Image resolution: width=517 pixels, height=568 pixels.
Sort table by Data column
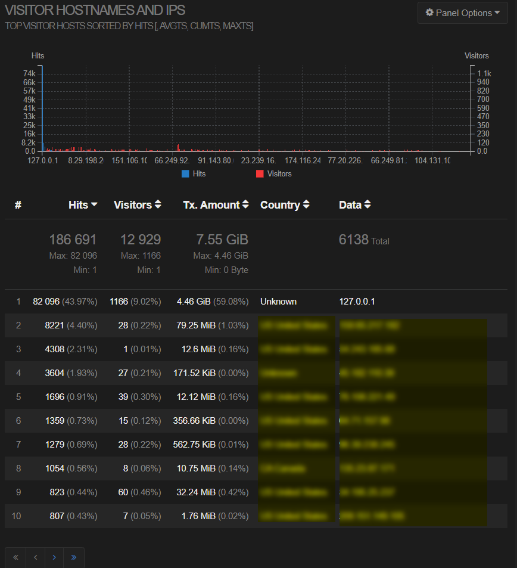point(355,205)
